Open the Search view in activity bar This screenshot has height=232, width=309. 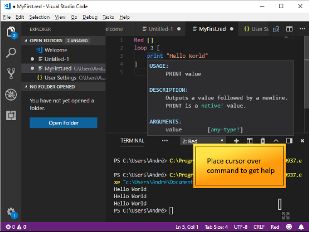pos(11,53)
